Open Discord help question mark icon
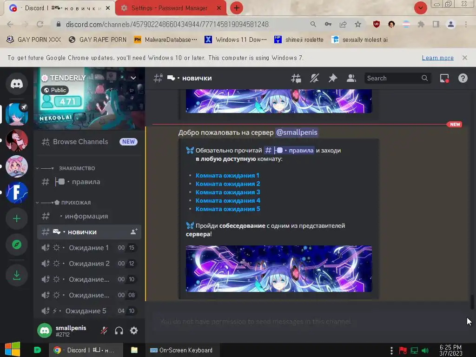The height and width of the screenshot is (357, 476). point(463,78)
